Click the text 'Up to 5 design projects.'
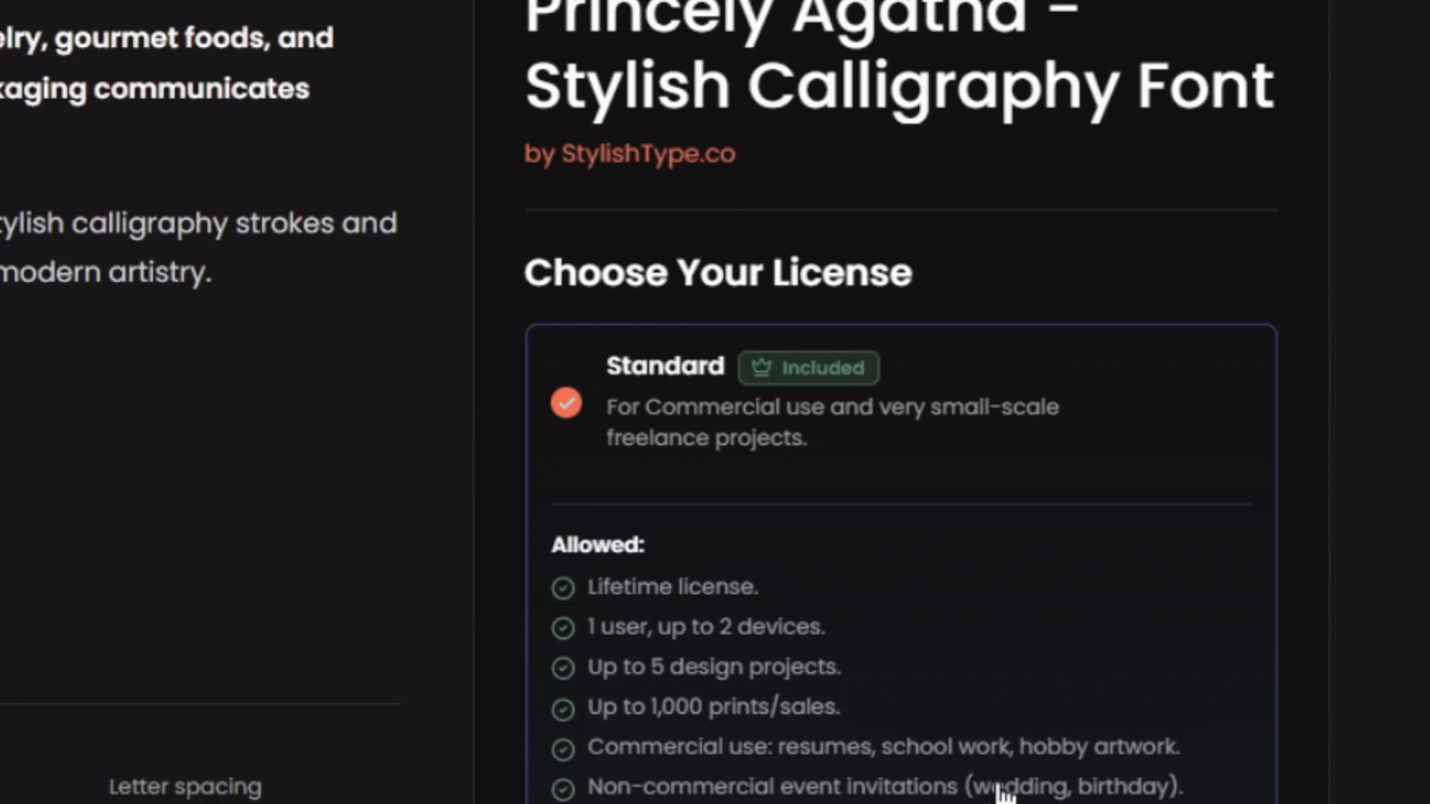The width and height of the screenshot is (1430, 804). coord(714,667)
